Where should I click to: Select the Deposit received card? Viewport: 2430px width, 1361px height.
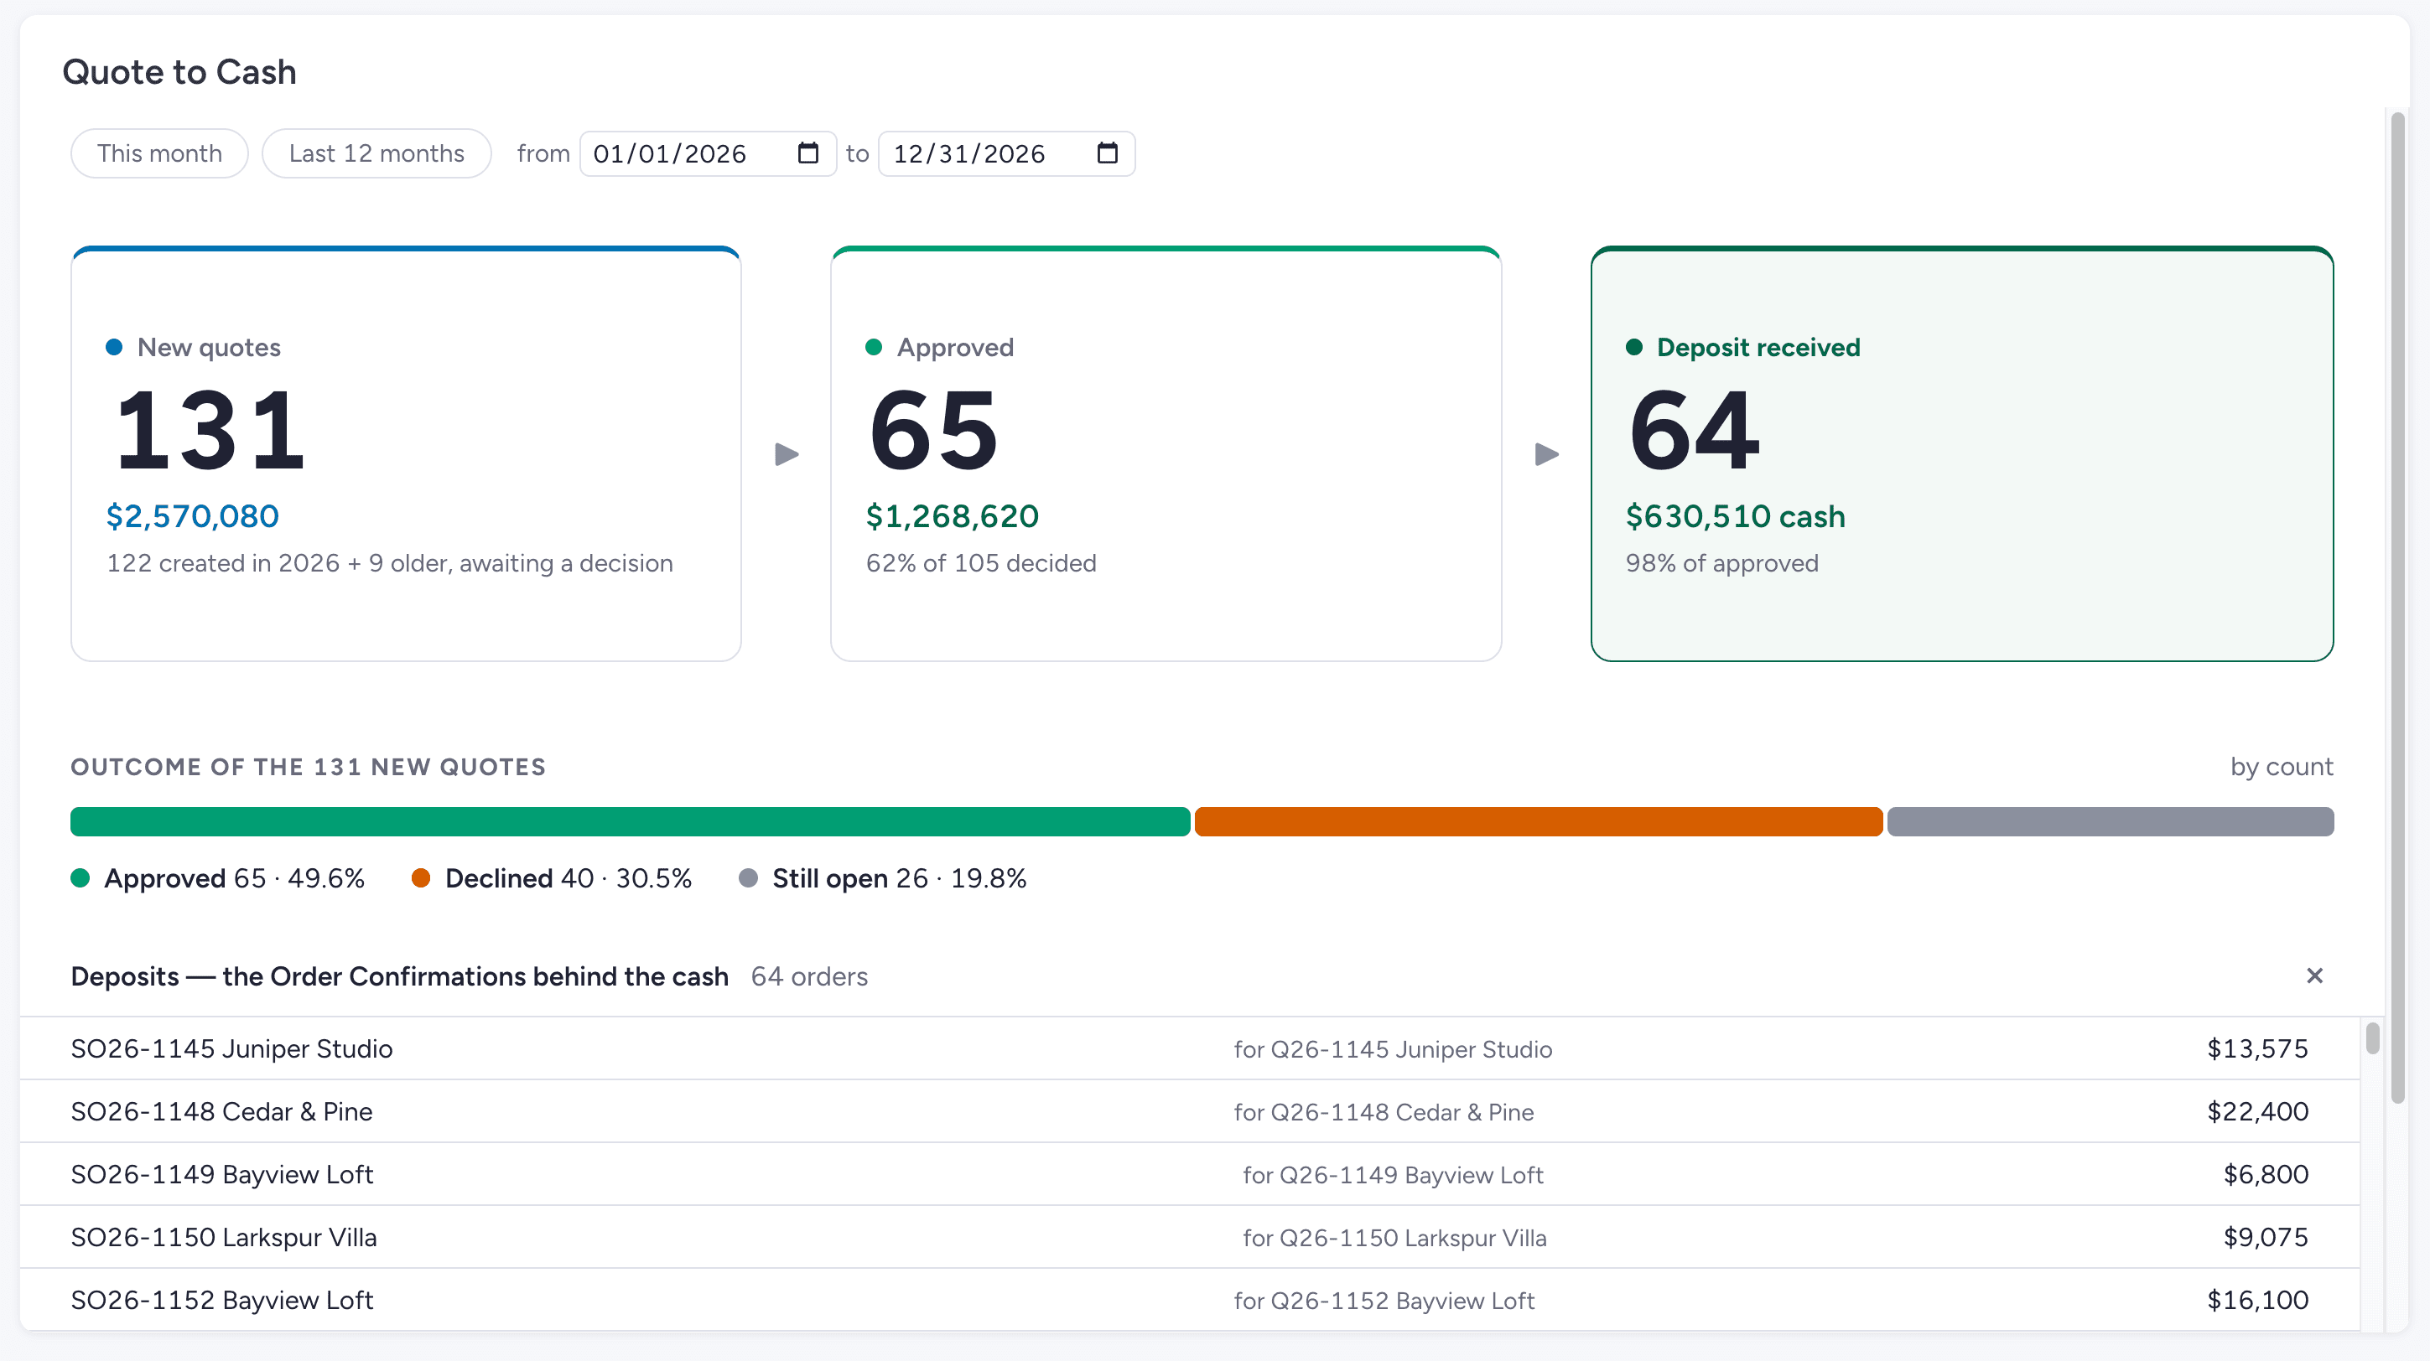coord(1962,453)
